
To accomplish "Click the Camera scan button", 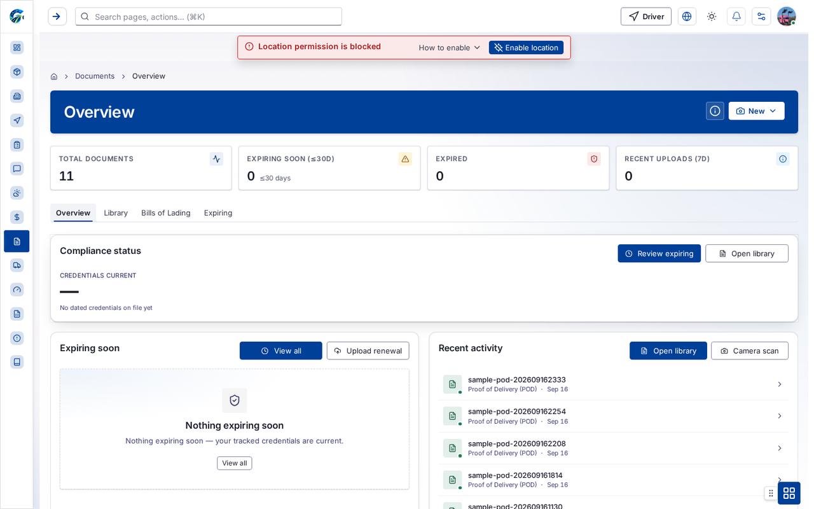I will pyautogui.click(x=749, y=351).
